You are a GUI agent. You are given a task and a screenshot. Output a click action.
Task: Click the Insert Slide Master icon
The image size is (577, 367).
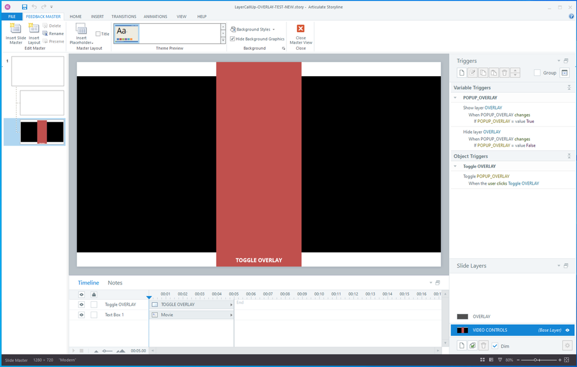(16, 29)
